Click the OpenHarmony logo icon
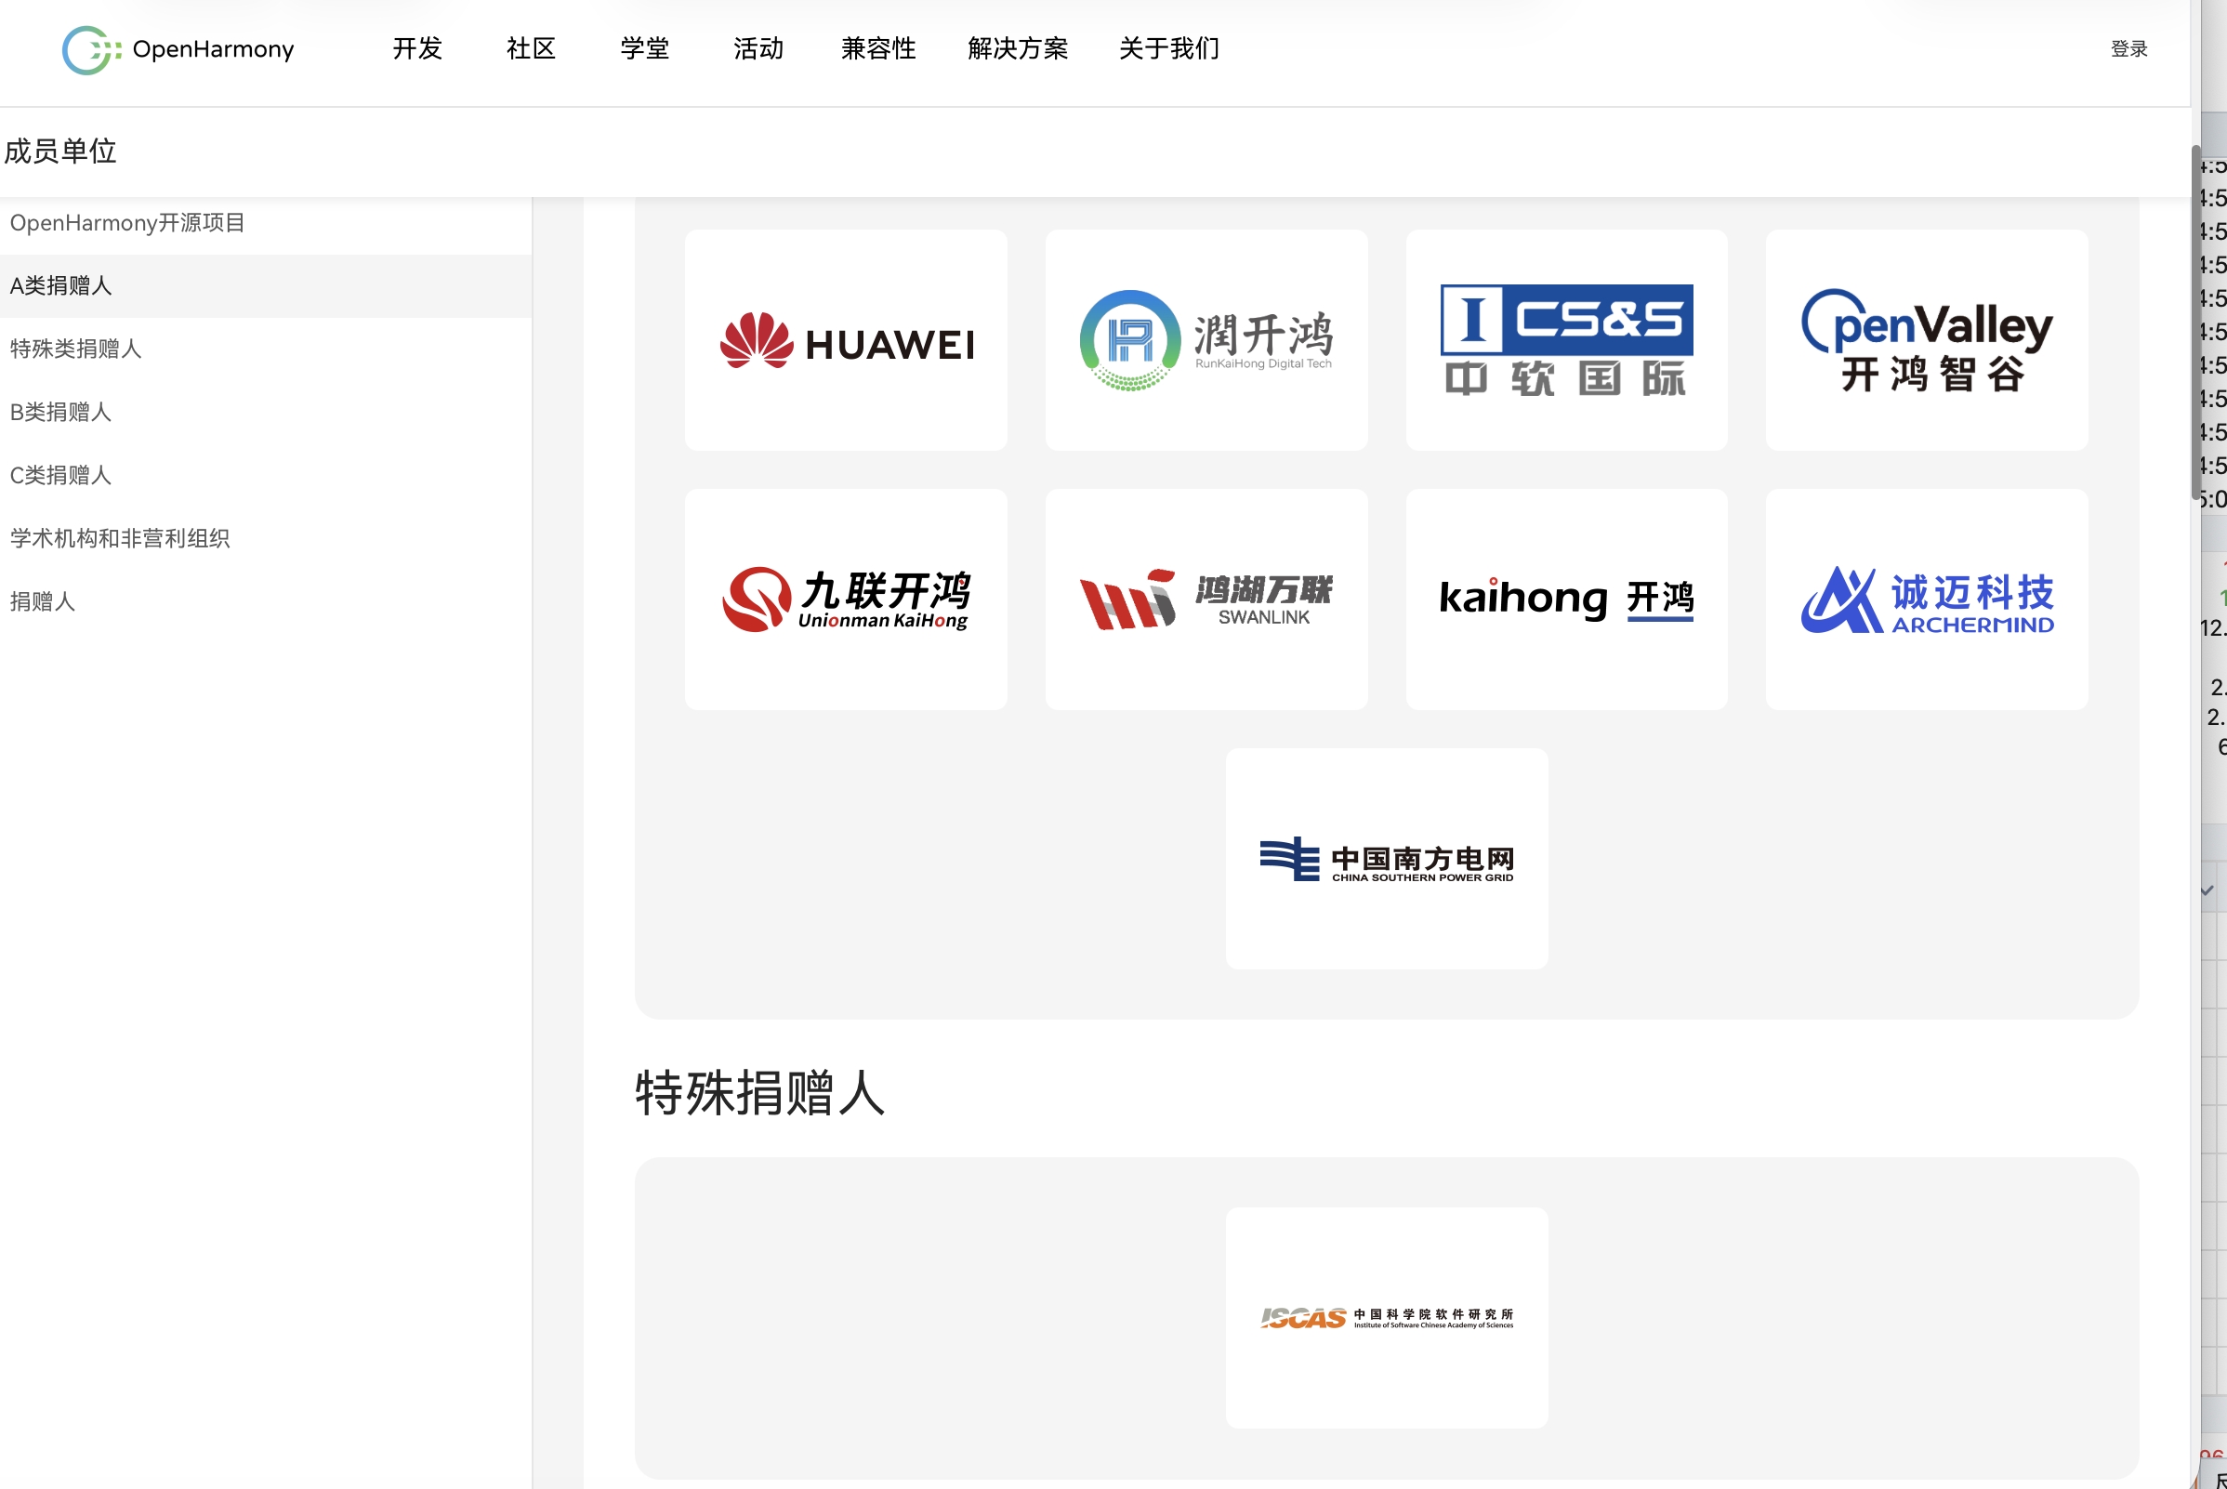The width and height of the screenshot is (2227, 1489). click(91, 49)
